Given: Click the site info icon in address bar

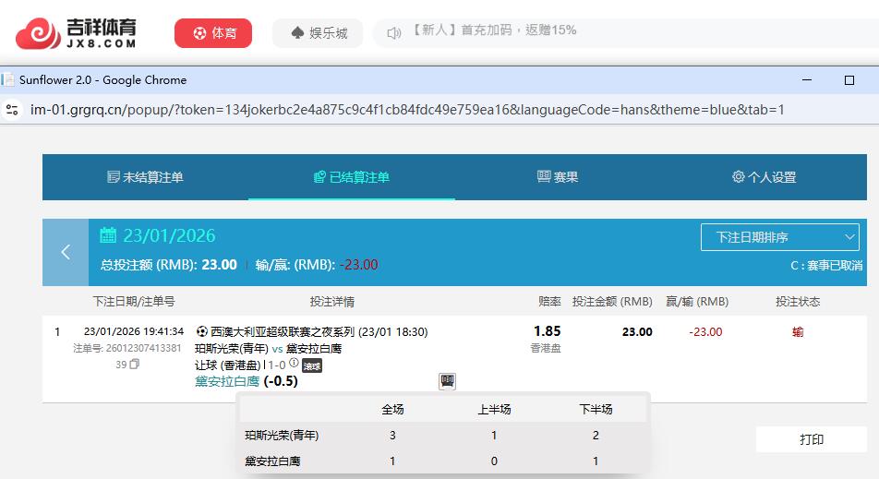Looking at the screenshot, I should (x=12, y=110).
